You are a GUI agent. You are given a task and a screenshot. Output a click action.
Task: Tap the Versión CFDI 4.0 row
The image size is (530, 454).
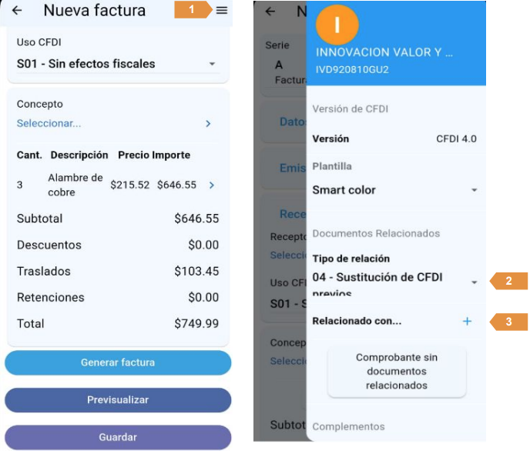click(x=394, y=139)
